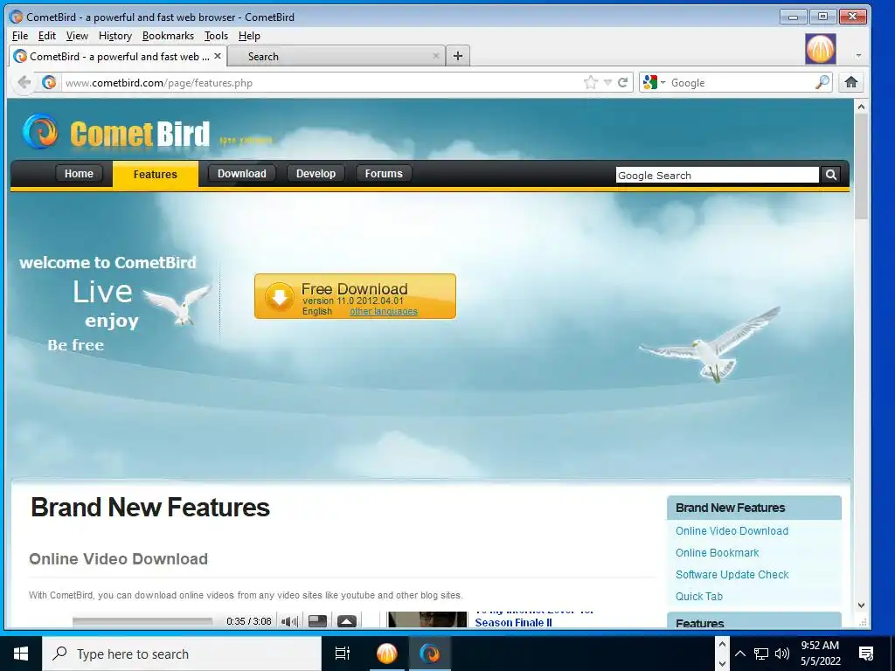Close the CometBird features tab
The image size is (895, 671).
pyautogui.click(x=218, y=56)
